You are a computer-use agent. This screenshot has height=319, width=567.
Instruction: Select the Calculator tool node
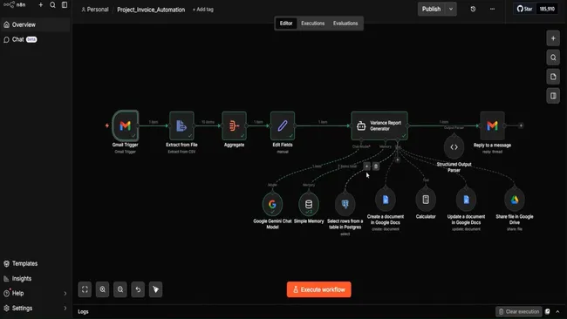click(x=426, y=200)
